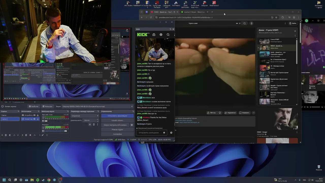Open a new browser tab
Screen dimensions: 325x183
(212, 12)
